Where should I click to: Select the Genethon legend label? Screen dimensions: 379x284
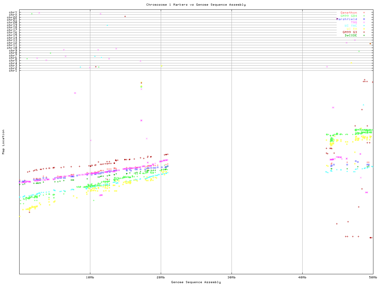click(x=349, y=13)
